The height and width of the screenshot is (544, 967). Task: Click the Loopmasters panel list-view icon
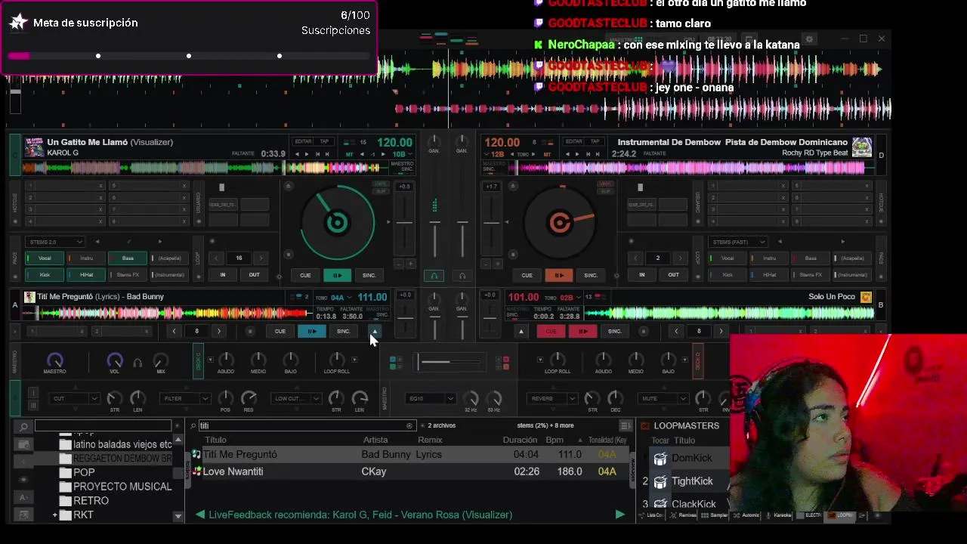(x=626, y=425)
